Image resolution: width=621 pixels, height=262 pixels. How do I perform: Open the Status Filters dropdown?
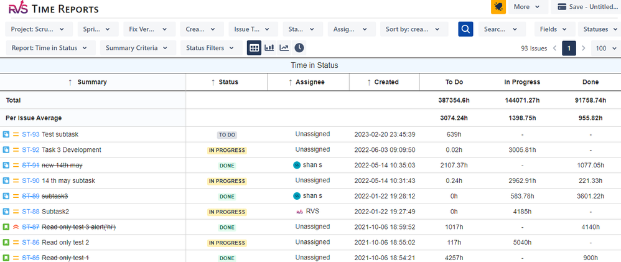tap(210, 48)
